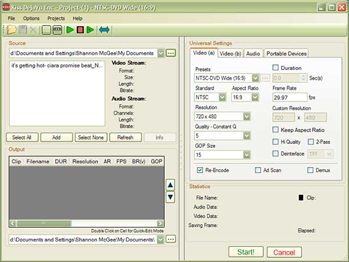Enable the Hi Quality checkbox
The image size is (349, 262).
coord(276,141)
